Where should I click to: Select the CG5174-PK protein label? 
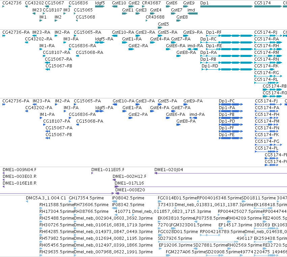267,135
